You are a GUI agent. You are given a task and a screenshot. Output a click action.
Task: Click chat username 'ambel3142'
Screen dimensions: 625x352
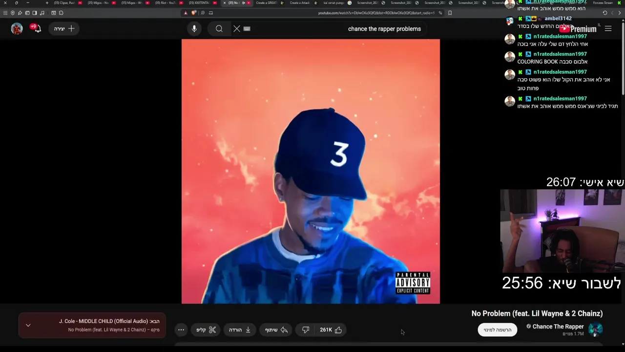click(x=558, y=19)
